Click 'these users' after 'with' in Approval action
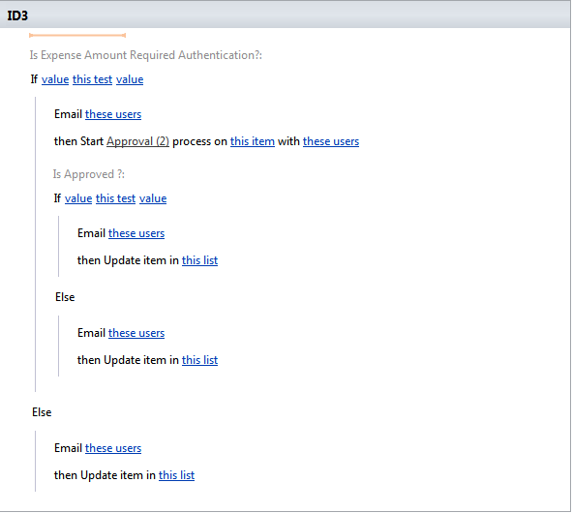The image size is (573, 513). pos(331,141)
